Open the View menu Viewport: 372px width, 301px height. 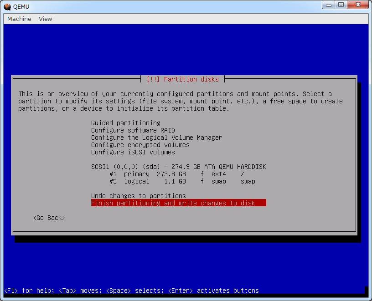pos(45,19)
